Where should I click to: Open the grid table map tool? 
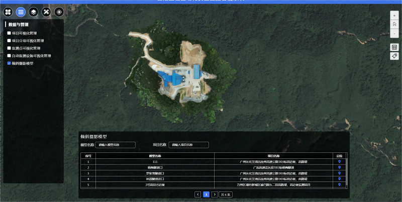pos(394,47)
